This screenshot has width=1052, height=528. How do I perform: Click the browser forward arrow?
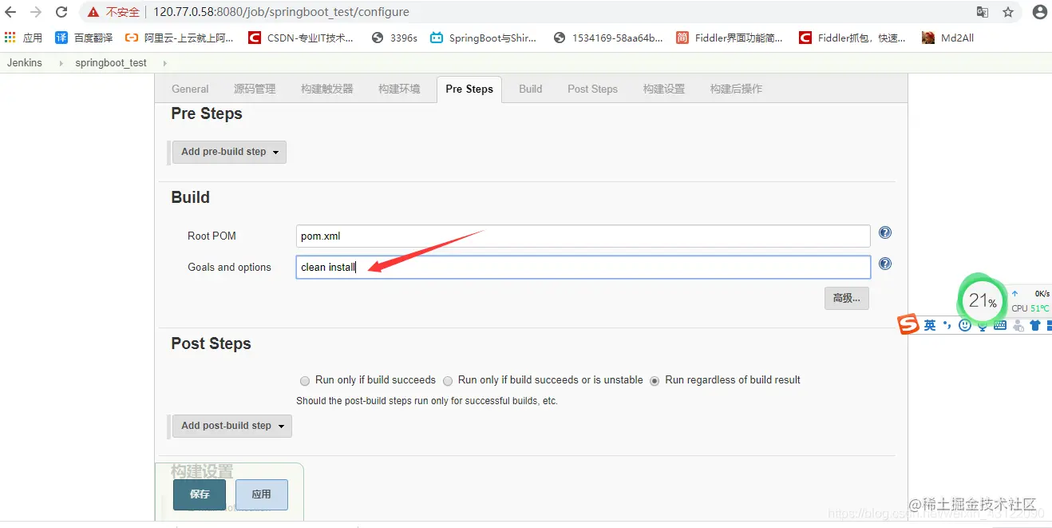(x=36, y=12)
